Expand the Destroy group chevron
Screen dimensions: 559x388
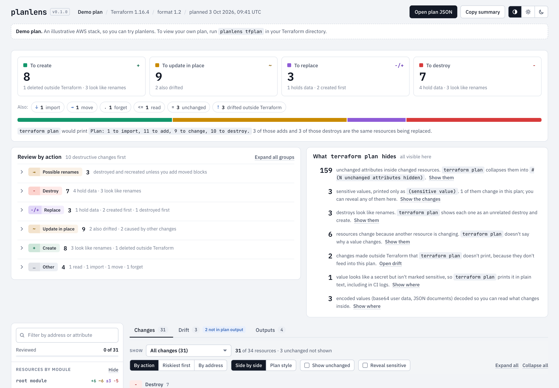pyautogui.click(x=22, y=191)
